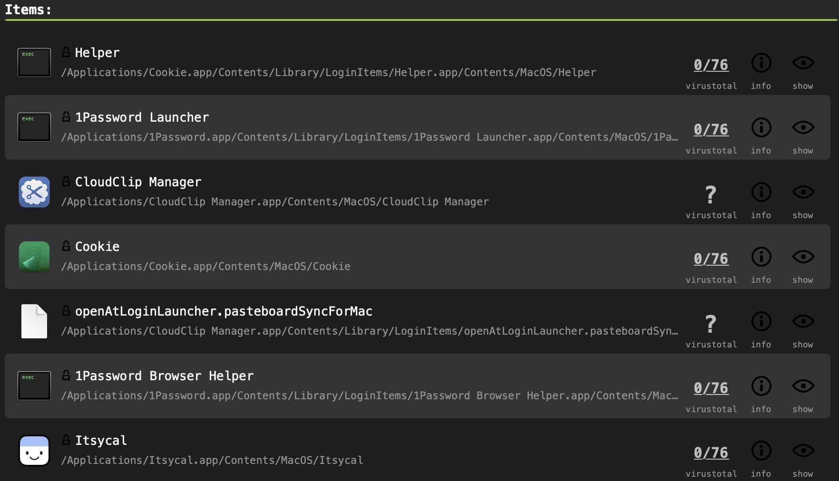839x481 pixels.
Task: Select the openAtLoginLauncher.pasteboardSyncForMac item name
Action: [x=224, y=311]
